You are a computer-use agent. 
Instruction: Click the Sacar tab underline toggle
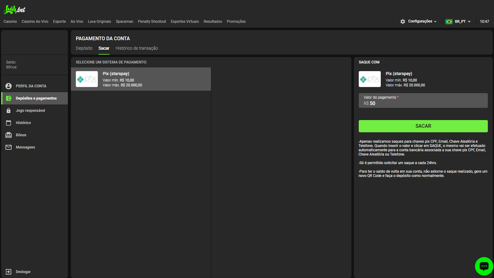[104, 48]
